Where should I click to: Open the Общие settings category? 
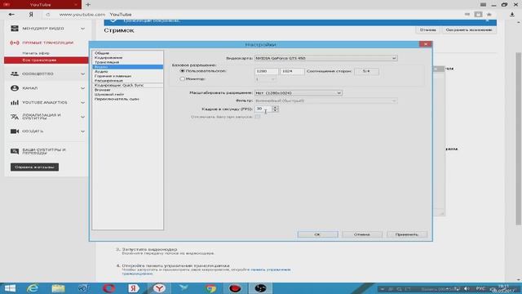tap(102, 53)
